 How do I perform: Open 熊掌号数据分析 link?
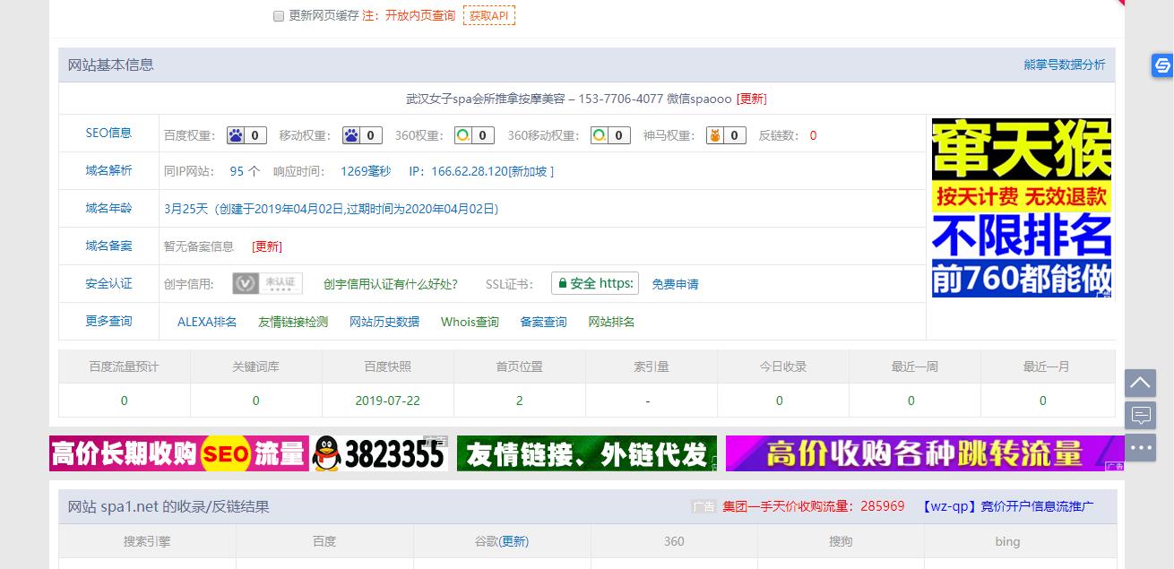pos(1065,65)
